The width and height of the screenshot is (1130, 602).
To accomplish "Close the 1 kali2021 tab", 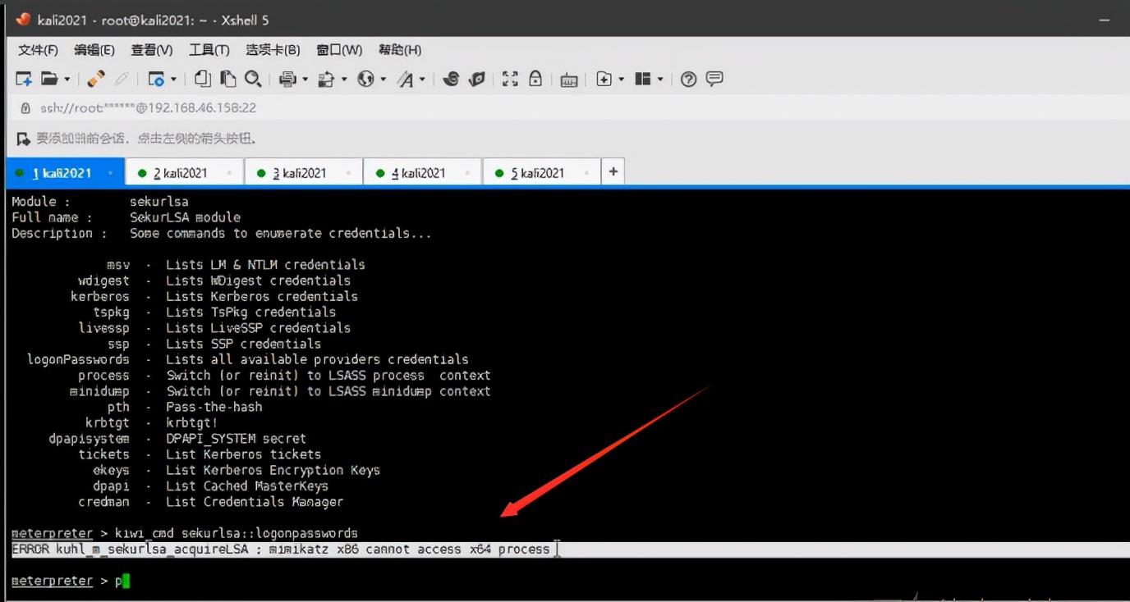I will (110, 173).
